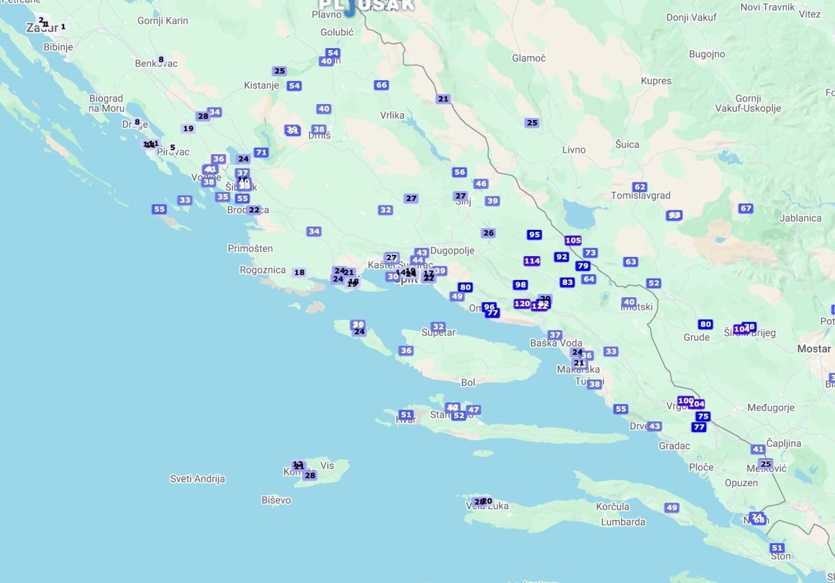Select the 75 rainfall marker
Screen dimensions: 835x583
tap(703, 416)
